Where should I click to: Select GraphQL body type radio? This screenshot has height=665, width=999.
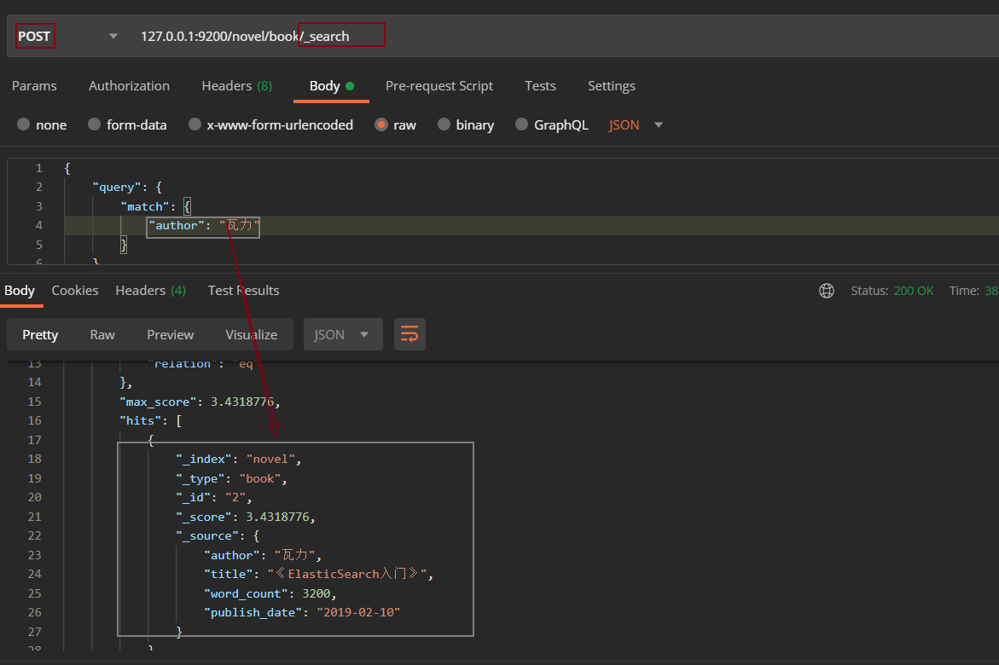521,124
